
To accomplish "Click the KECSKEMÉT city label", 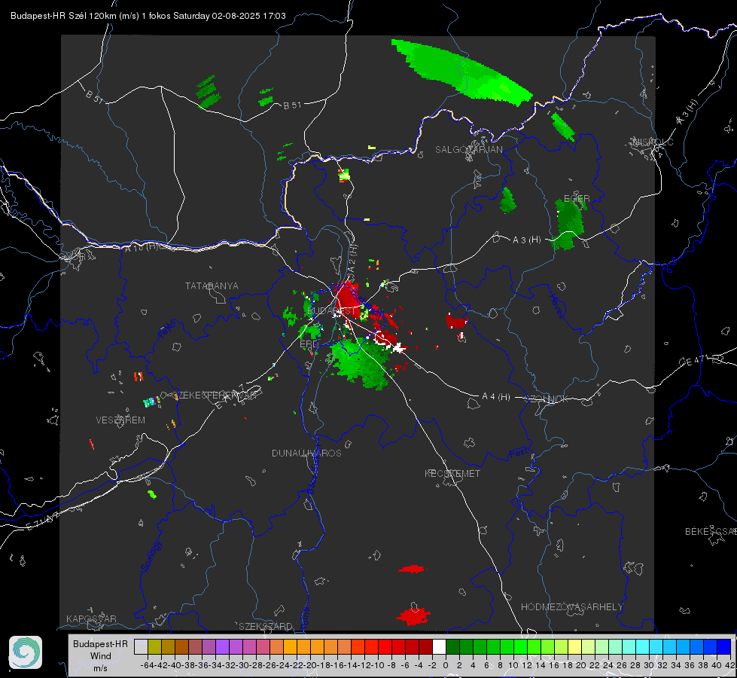I will (452, 473).
